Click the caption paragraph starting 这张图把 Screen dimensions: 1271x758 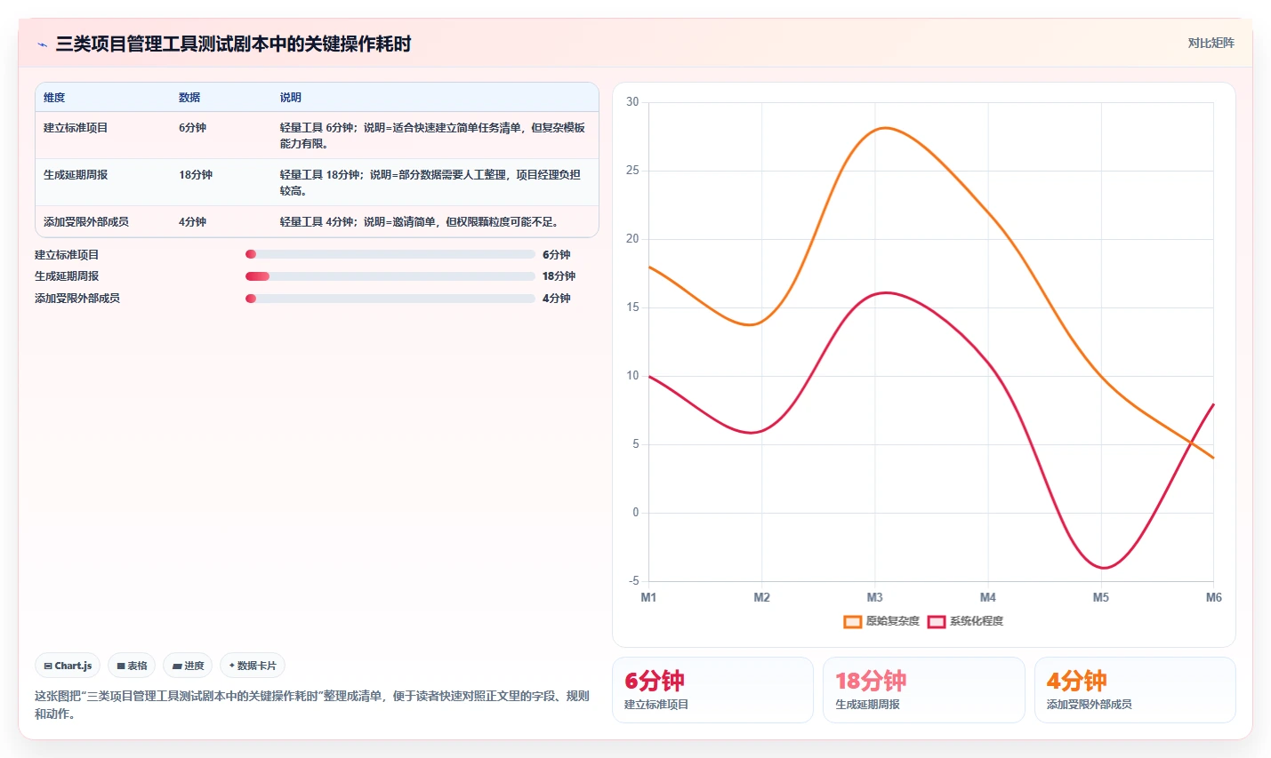coord(312,705)
